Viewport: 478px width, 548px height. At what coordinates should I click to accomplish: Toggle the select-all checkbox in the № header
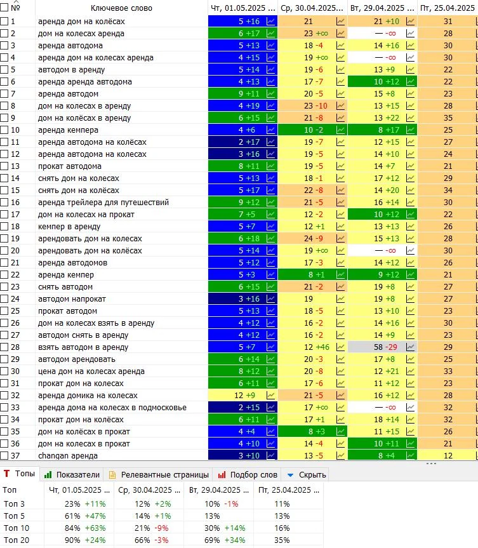coord(4,8)
